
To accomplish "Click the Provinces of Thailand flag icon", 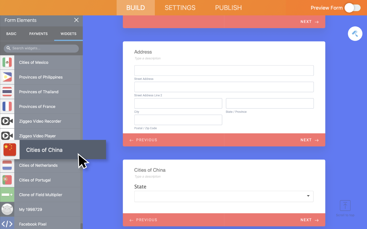I will [7, 92].
